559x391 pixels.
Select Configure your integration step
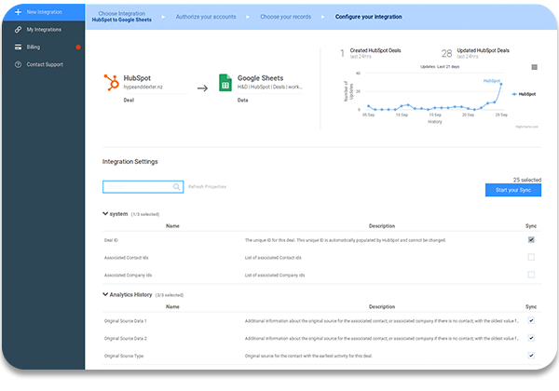[x=368, y=17]
